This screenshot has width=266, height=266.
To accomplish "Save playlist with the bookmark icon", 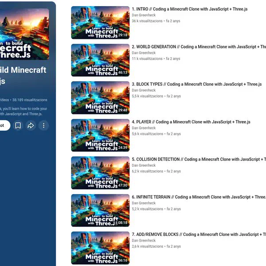I will [18, 125].
